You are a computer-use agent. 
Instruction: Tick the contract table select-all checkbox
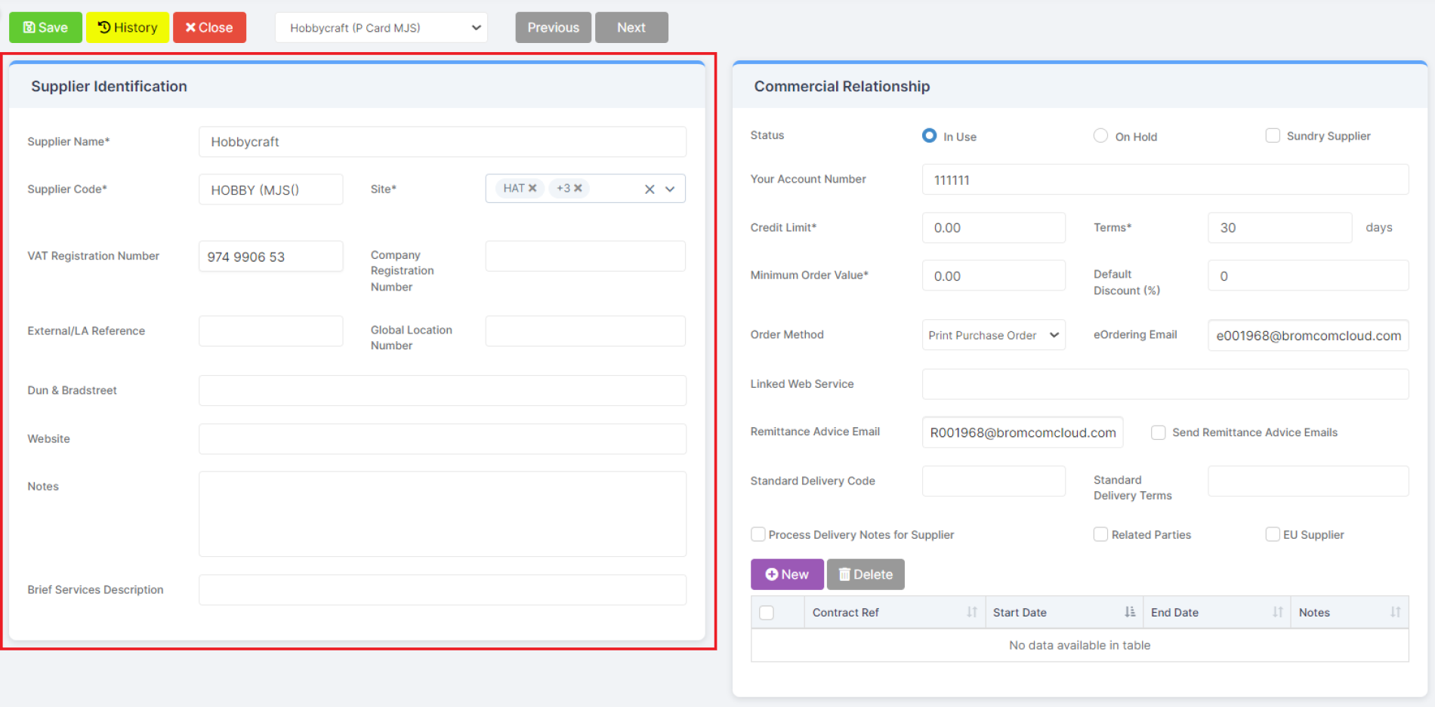[767, 613]
